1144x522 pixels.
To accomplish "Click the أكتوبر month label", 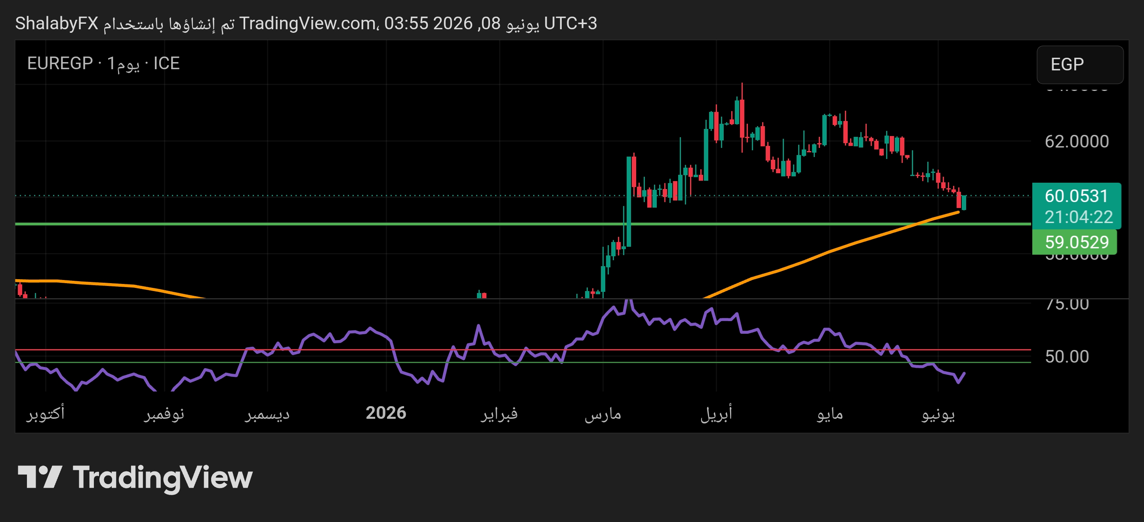I will coord(46,413).
